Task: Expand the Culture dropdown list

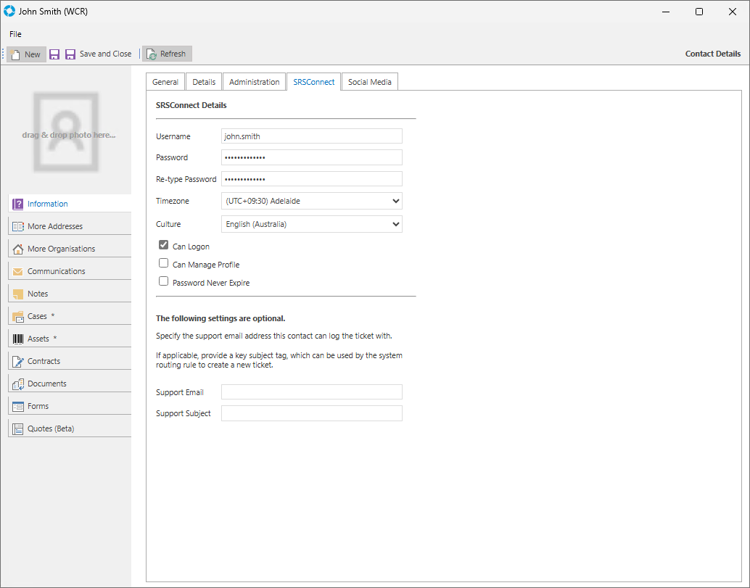Action: coord(395,224)
